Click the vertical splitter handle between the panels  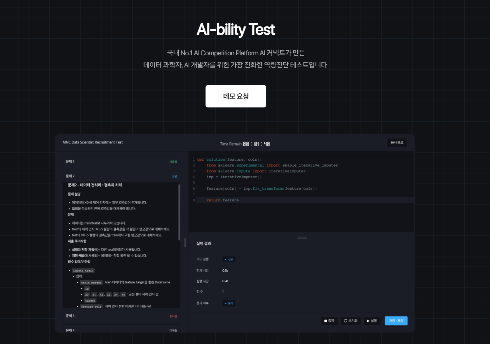click(185, 243)
